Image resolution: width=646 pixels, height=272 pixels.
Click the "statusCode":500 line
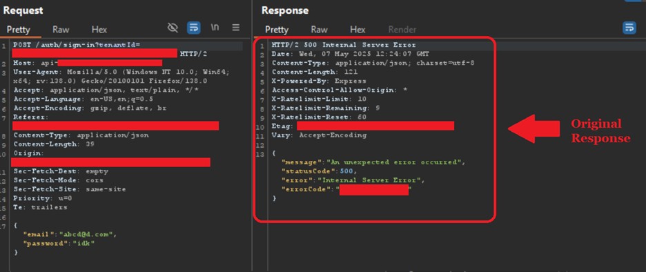tap(320, 171)
